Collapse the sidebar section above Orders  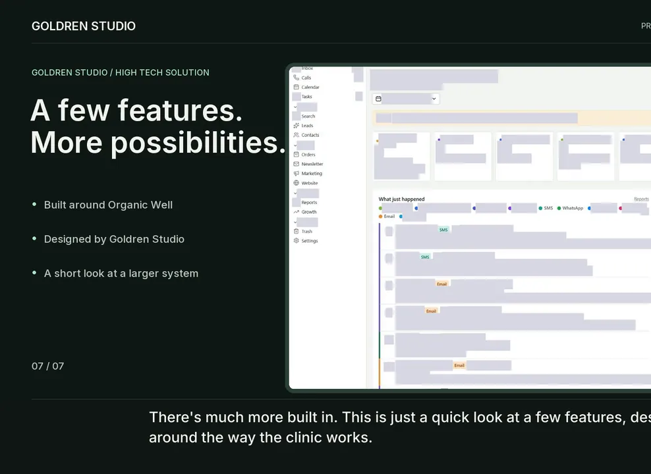click(295, 145)
